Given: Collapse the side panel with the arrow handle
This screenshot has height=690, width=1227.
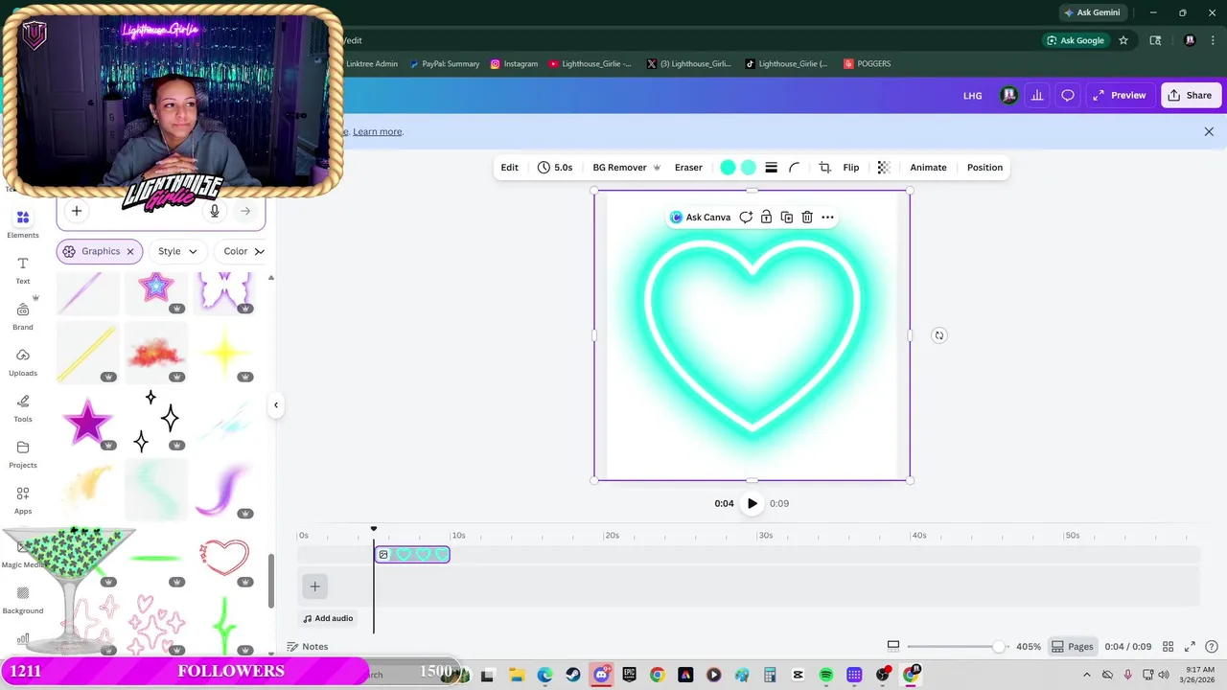Looking at the screenshot, I should click(276, 404).
